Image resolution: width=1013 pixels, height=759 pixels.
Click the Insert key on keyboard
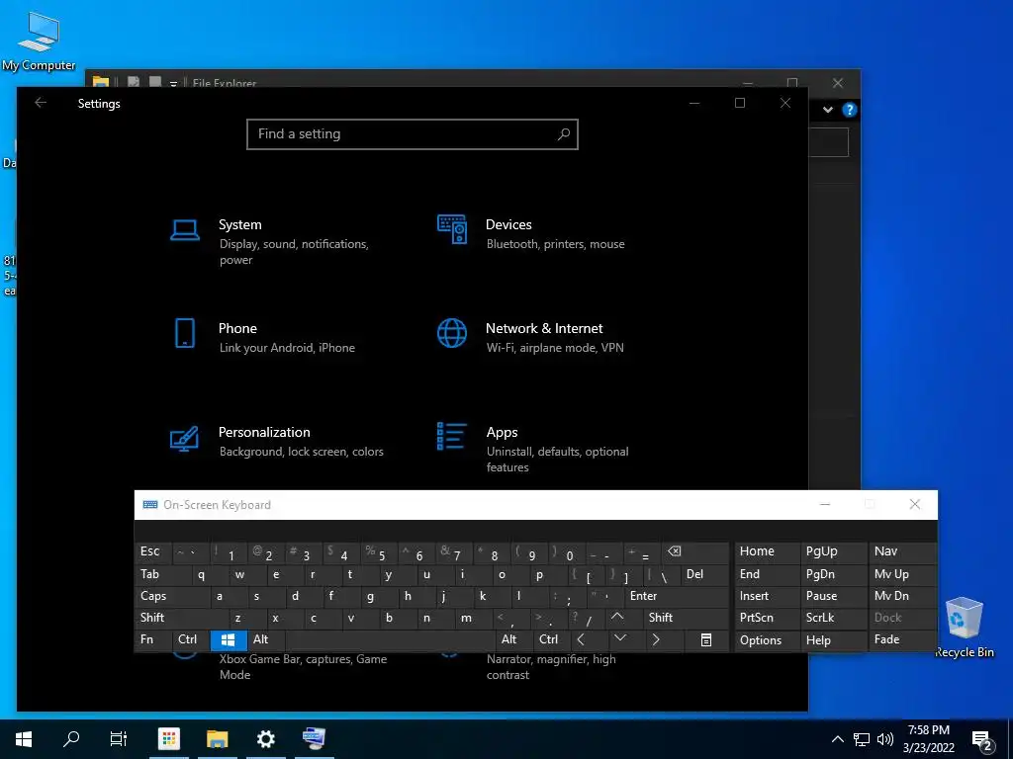pos(767,596)
